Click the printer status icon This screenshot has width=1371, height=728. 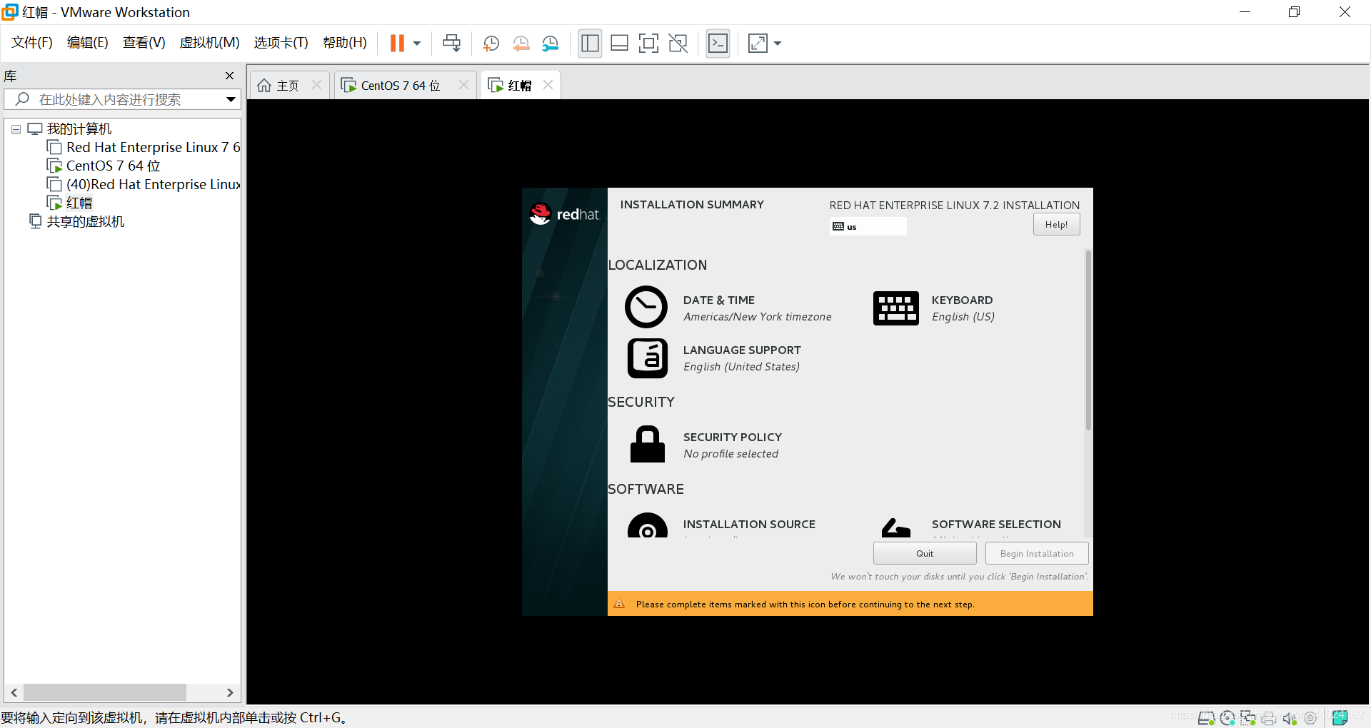click(1269, 718)
